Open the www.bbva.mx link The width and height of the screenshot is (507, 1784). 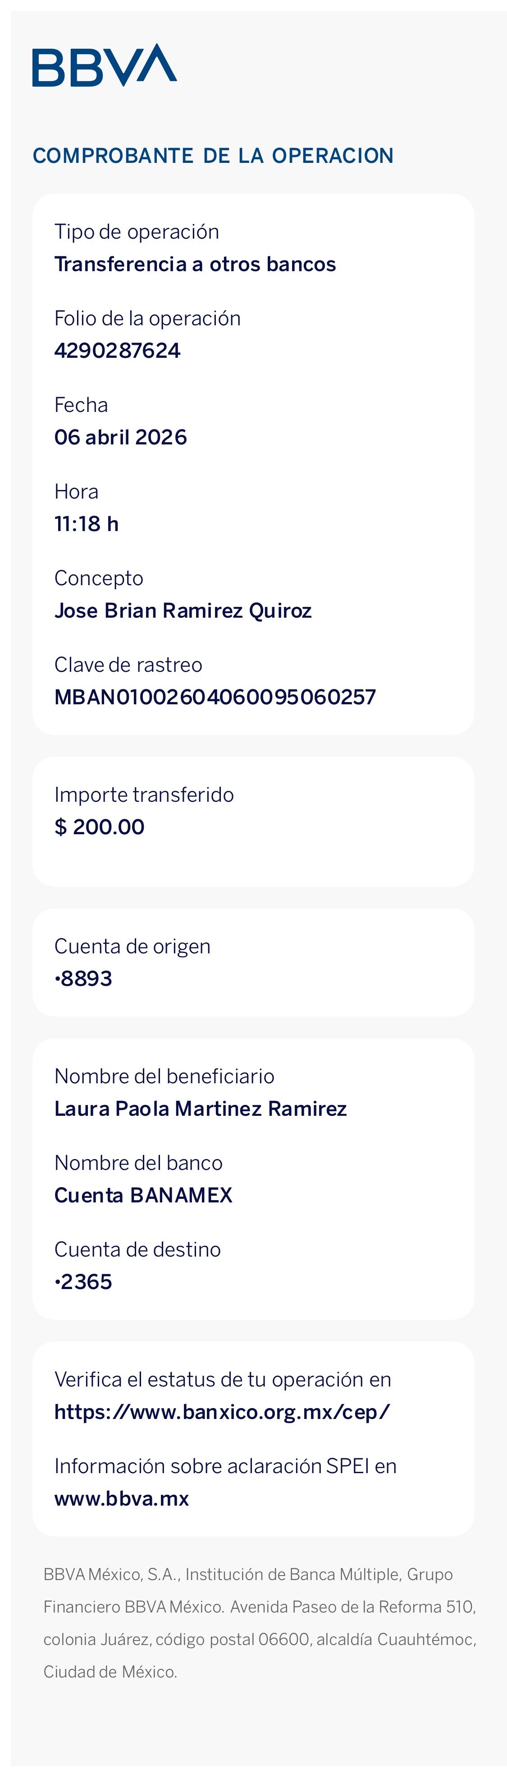click(122, 1498)
